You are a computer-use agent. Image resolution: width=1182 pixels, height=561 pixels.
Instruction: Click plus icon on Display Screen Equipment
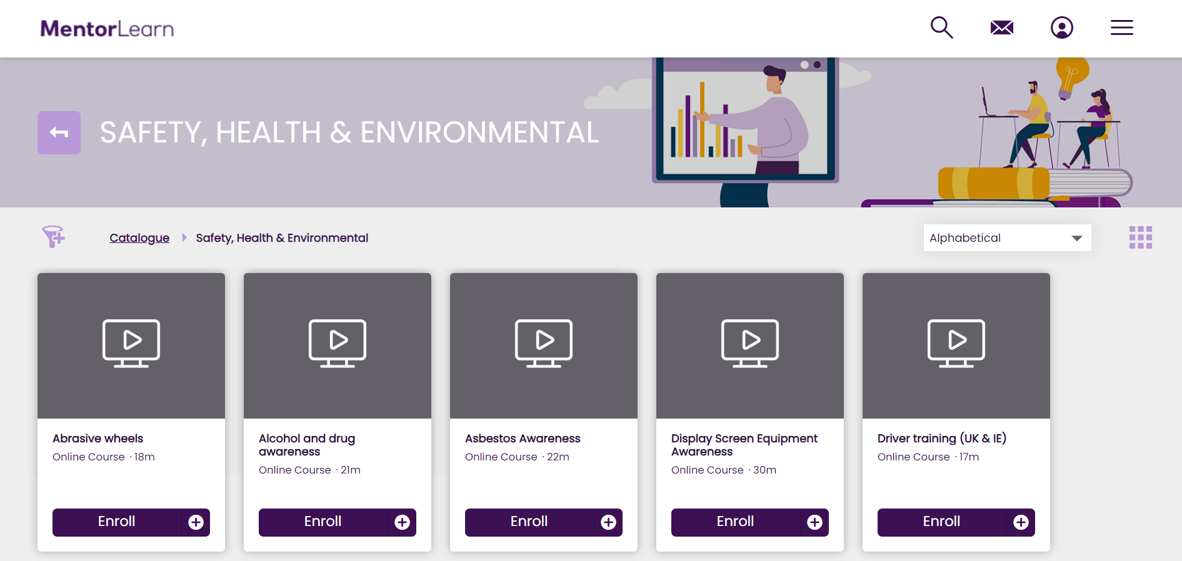click(814, 522)
